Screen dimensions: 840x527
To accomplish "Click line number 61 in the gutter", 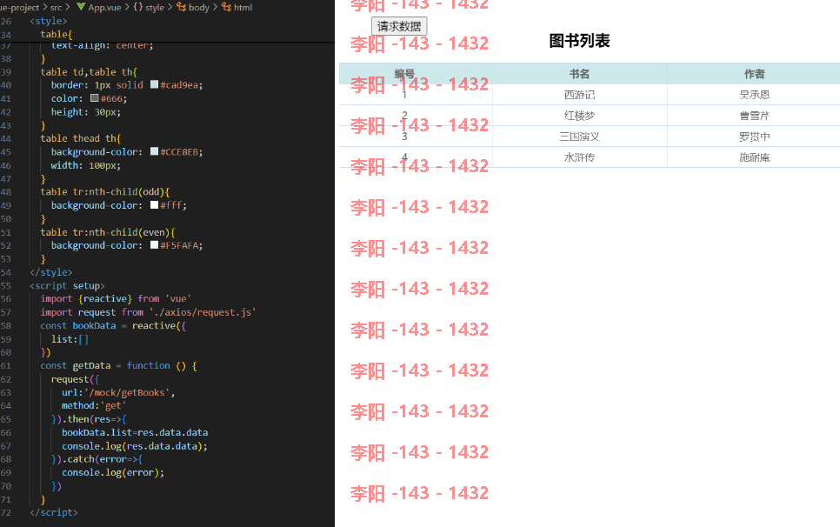I will (6, 366).
